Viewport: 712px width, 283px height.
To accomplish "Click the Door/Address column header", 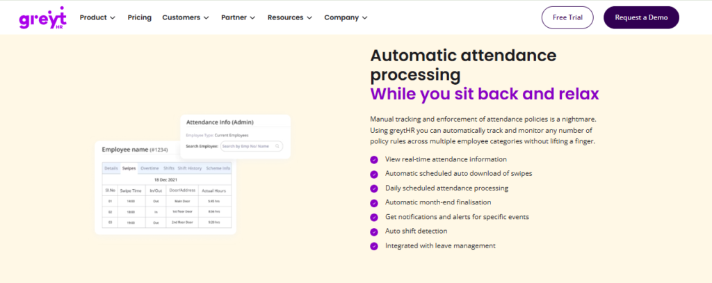I will tap(183, 191).
